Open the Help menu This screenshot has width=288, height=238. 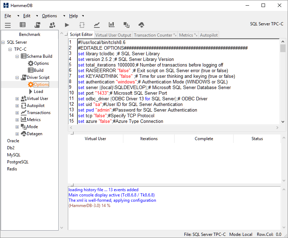point(74,16)
